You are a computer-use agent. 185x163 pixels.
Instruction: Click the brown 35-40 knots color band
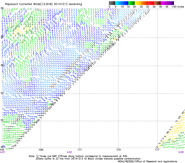(157, 3)
